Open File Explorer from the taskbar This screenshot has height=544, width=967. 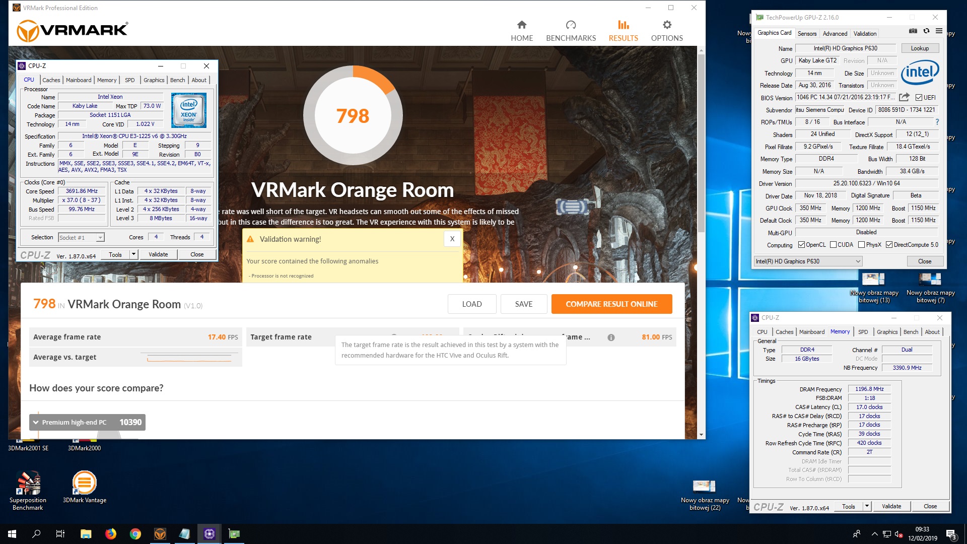[86, 534]
